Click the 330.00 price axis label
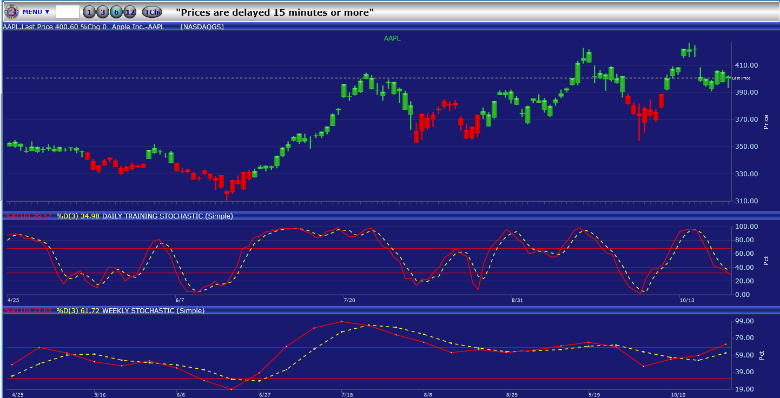Screen dimensions: 780x398 [746, 174]
